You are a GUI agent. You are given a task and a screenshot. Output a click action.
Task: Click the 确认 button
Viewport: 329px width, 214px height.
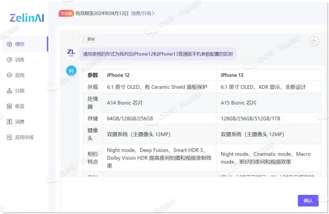(x=308, y=201)
